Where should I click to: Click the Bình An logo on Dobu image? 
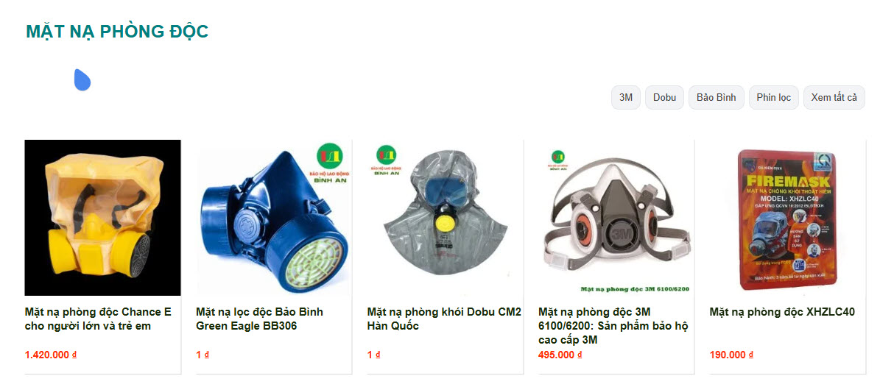pos(386,160)
